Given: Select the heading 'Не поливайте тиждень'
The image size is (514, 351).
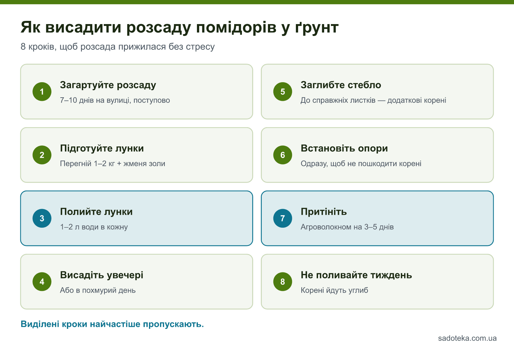Looking at the screenshot, I should click(356, 275).
